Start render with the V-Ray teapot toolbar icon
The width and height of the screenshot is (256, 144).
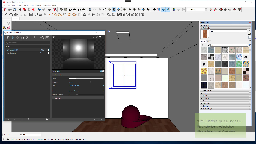(x=11, y=15)
